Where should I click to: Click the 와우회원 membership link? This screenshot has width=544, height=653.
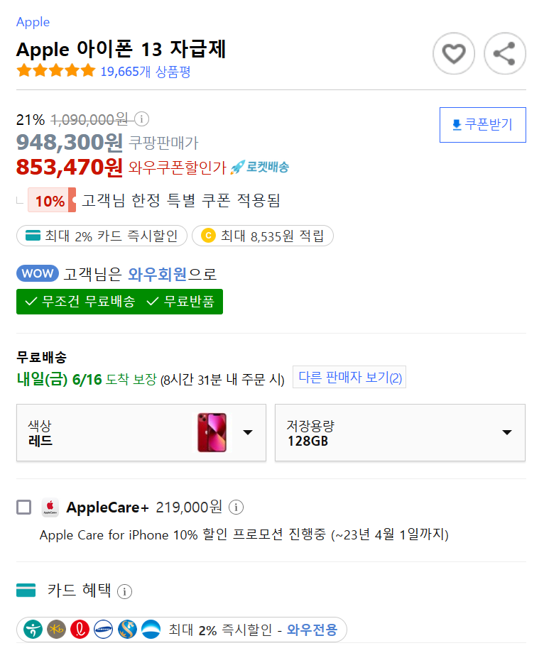(158, 274)
